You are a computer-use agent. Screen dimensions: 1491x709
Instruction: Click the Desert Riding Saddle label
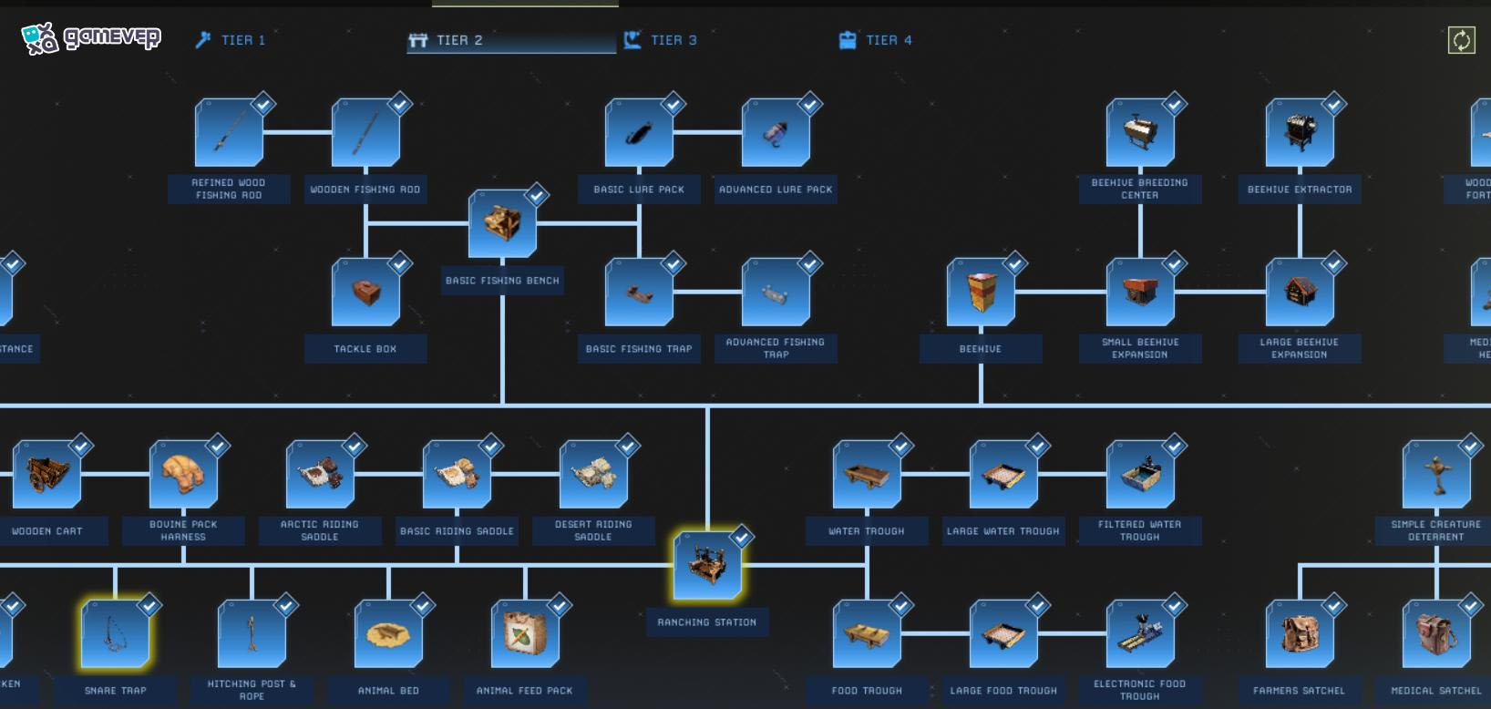[593, 530]
